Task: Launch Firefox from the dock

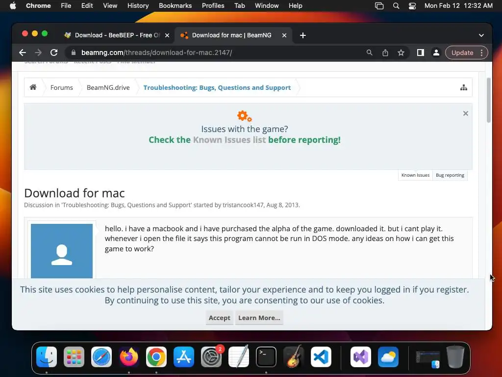Action: point(129,357)
